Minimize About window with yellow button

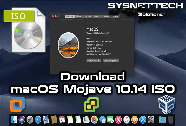(56, 16)
